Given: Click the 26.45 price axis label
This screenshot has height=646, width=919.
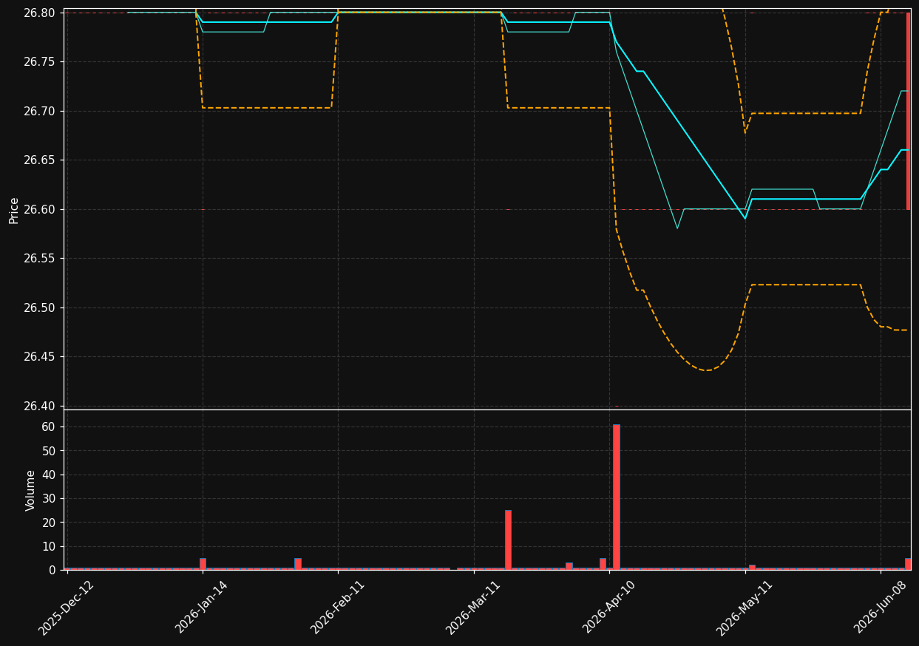Looking at the screenshot, I should coord(39,357).
